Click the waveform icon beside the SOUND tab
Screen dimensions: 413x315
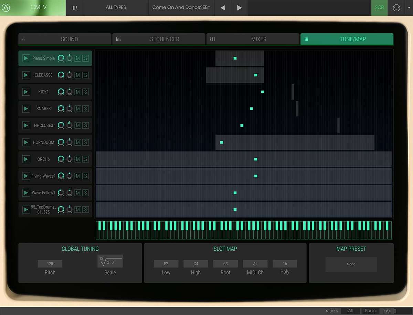tap(25, 39)
